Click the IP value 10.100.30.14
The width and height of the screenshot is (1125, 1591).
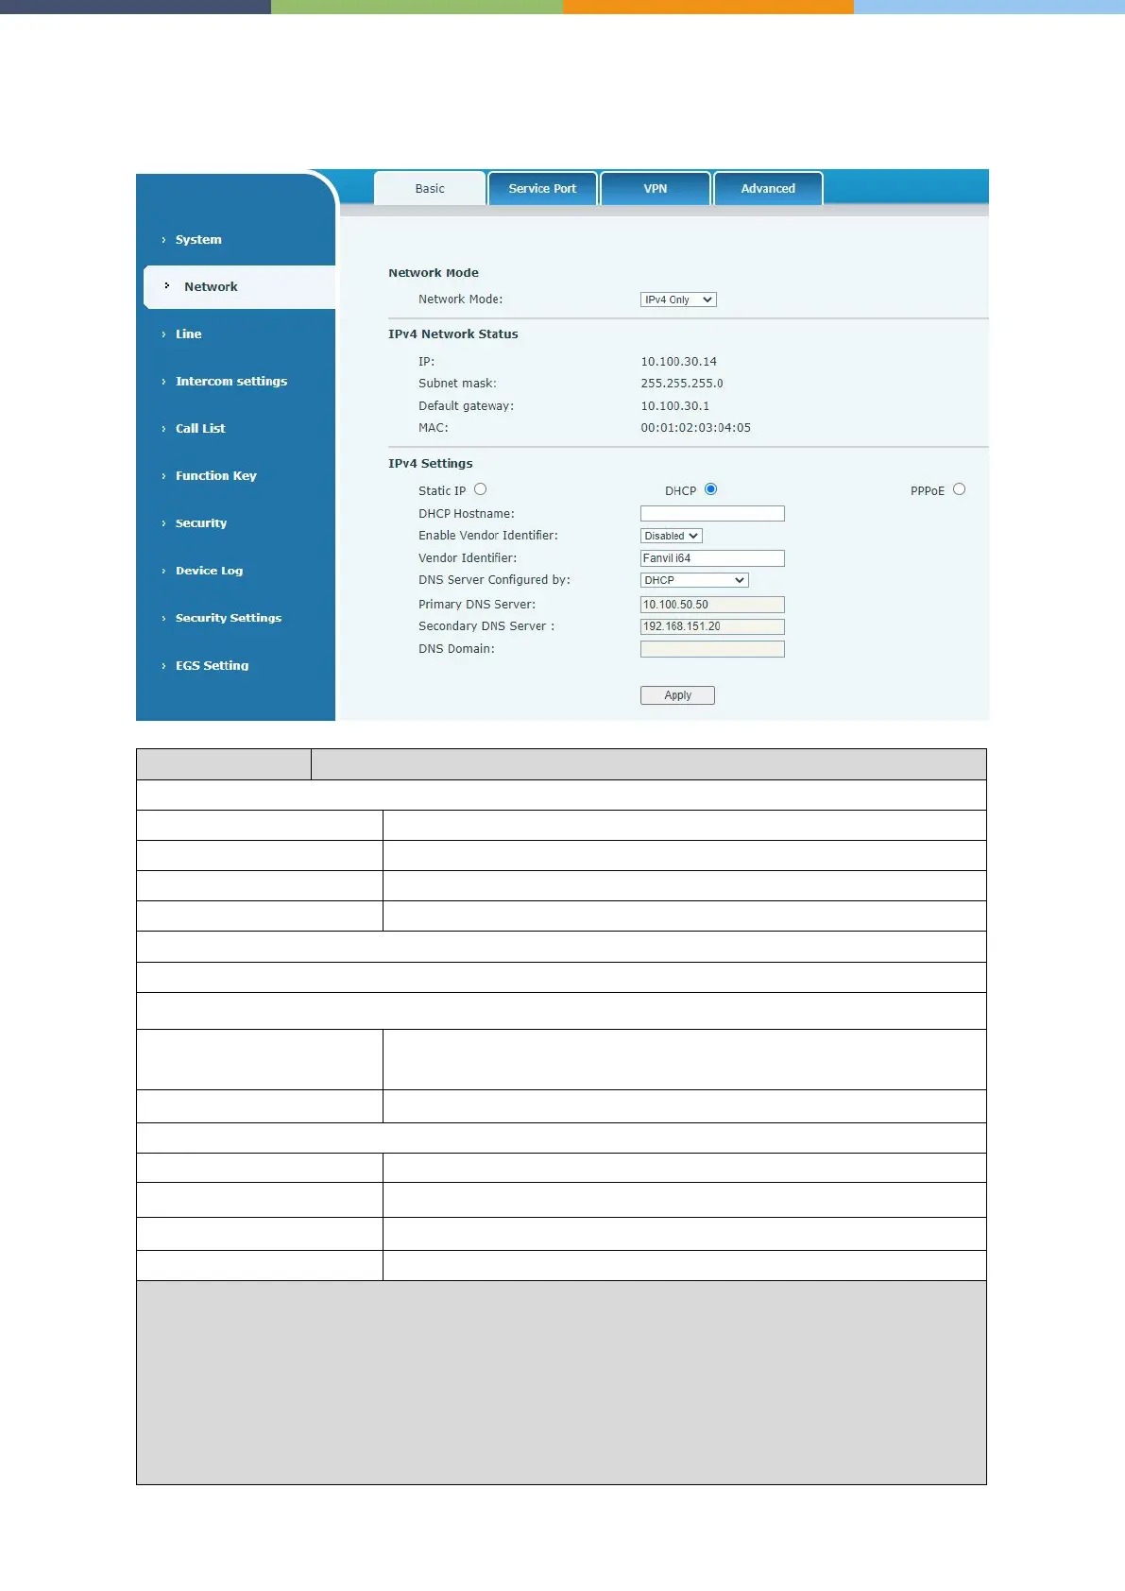tap(678, 362)
